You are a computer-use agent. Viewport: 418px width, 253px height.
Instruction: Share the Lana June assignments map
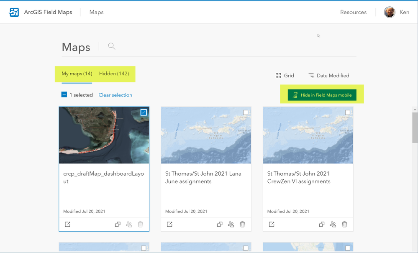(x=231, y=224)
